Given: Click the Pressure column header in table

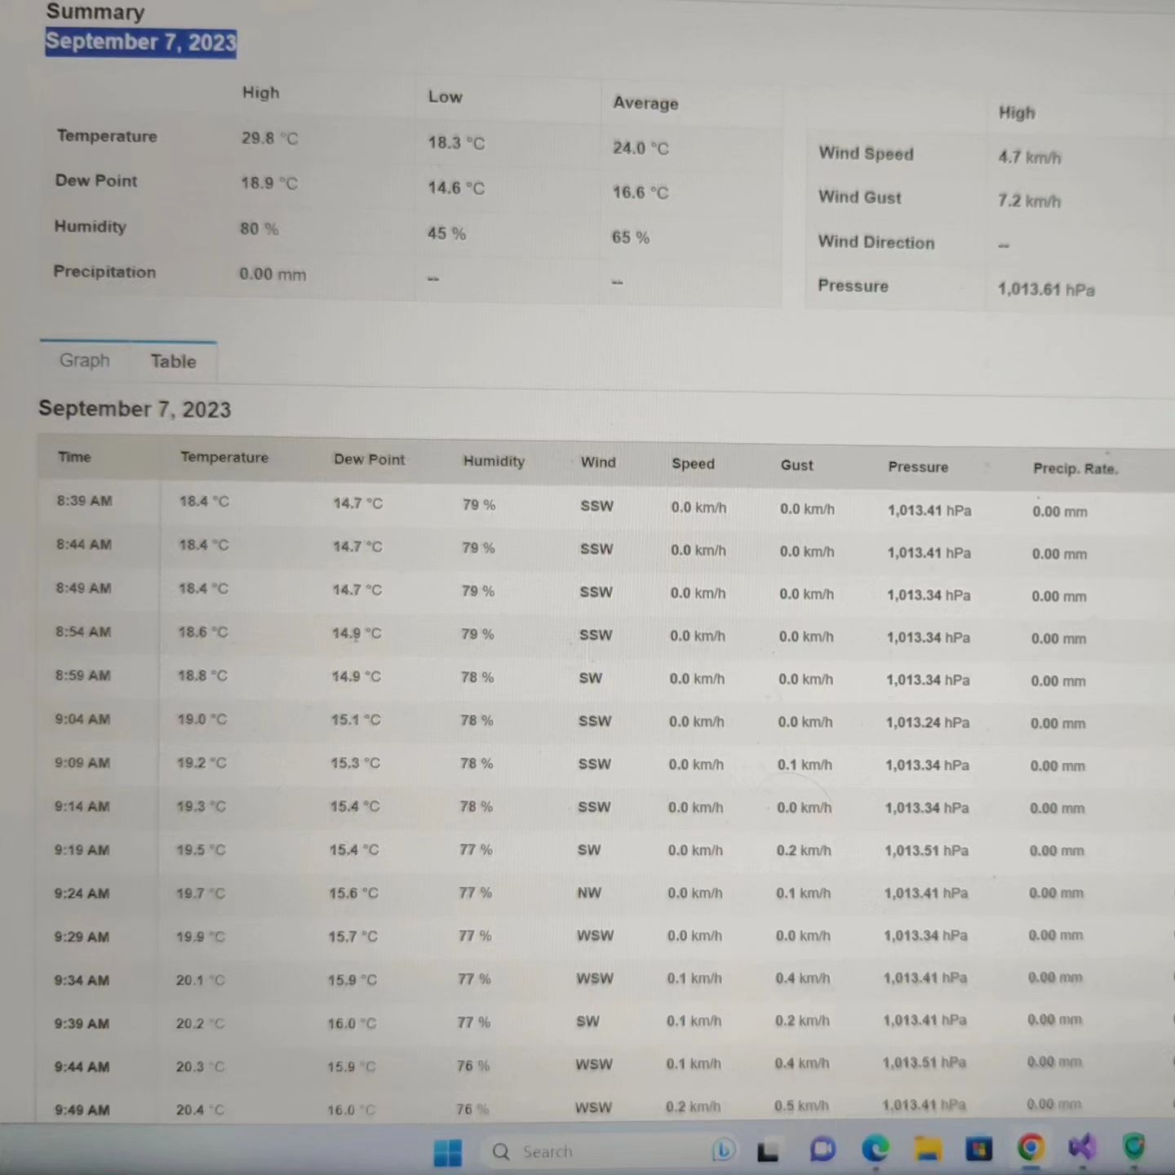Looking at the screenshot, I should pyautogui.click(x=918, y=467).
